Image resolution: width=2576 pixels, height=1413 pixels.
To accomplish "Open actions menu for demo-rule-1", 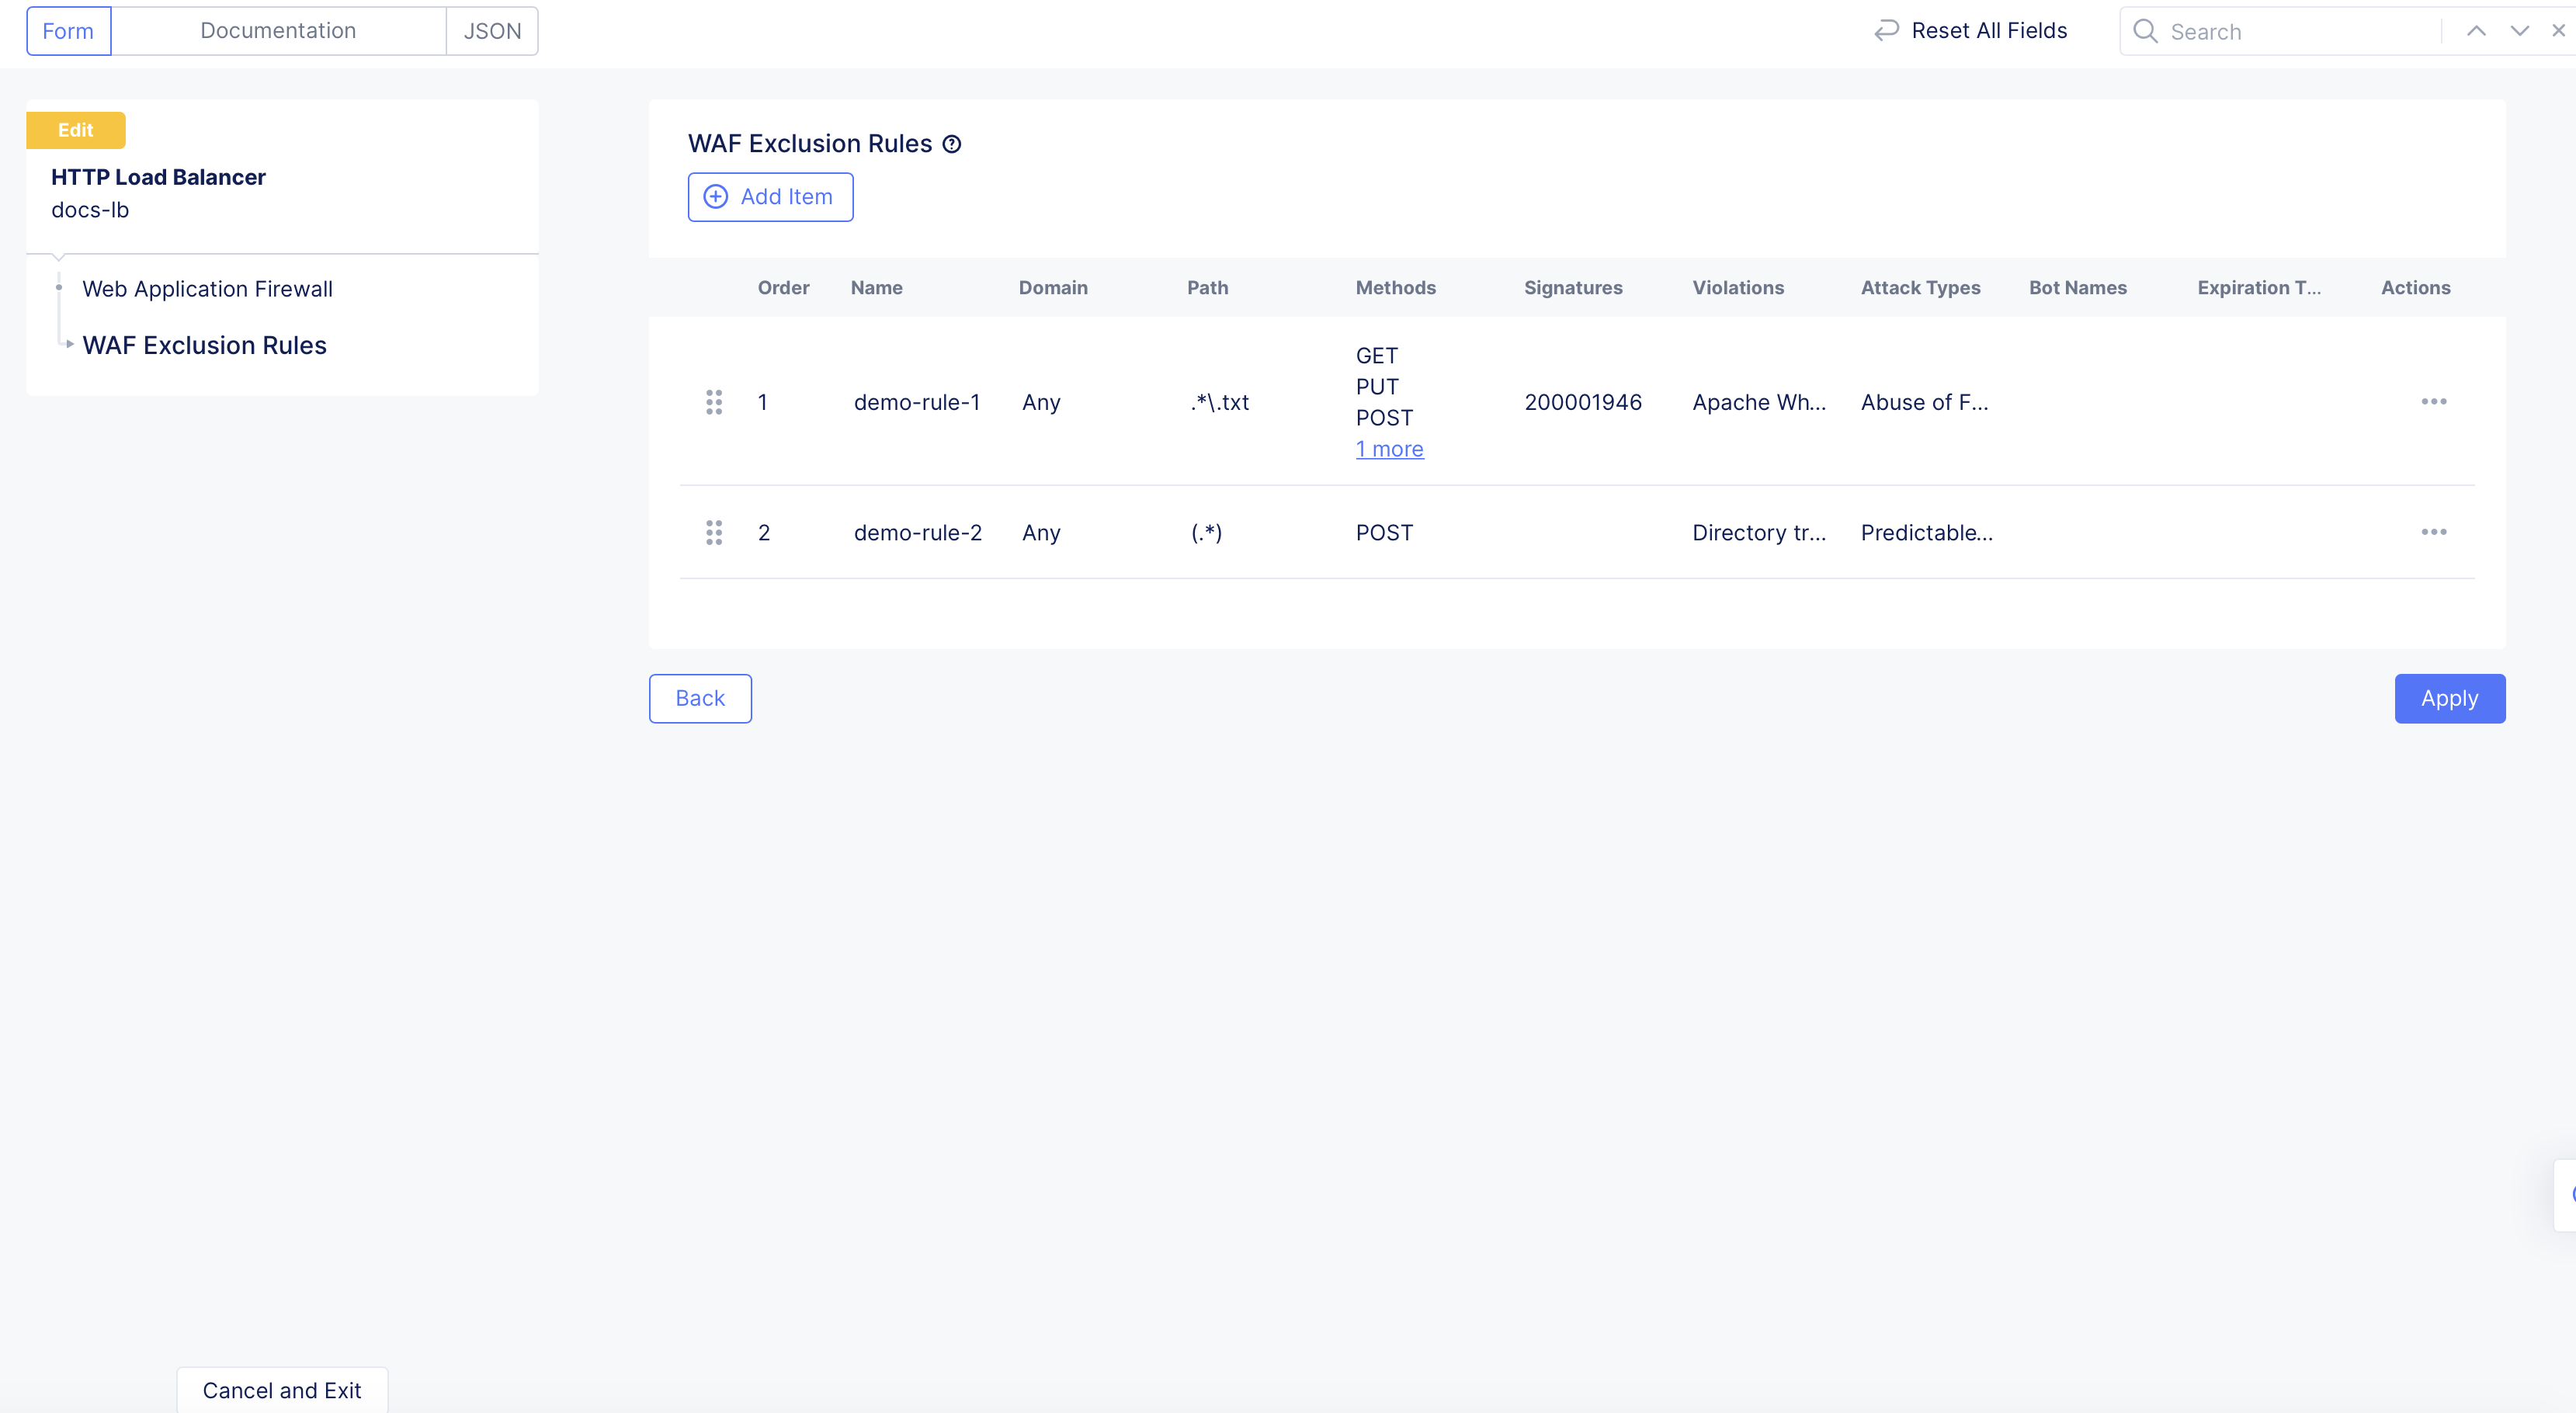I will point(2433,402).
